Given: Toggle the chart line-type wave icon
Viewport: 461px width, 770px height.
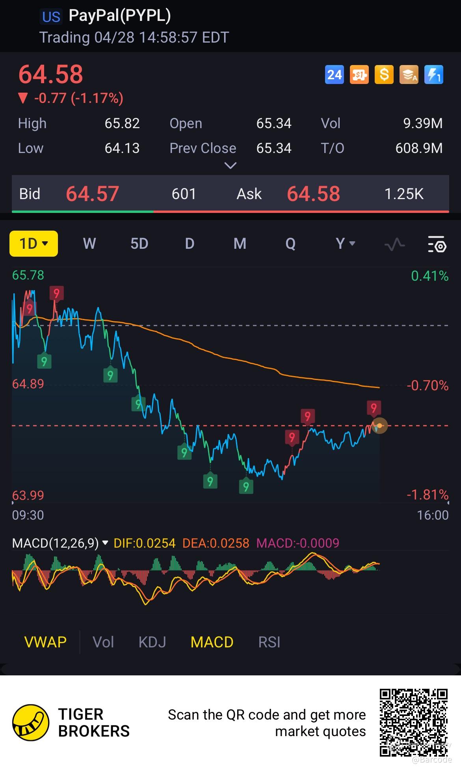Looking at the screenshot, I should [x=394, y=244].
